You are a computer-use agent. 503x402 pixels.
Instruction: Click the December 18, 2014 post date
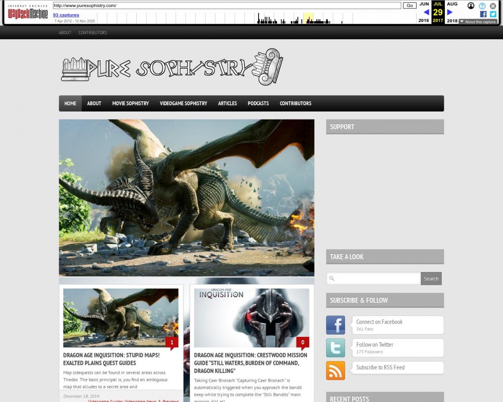point(82,396)
